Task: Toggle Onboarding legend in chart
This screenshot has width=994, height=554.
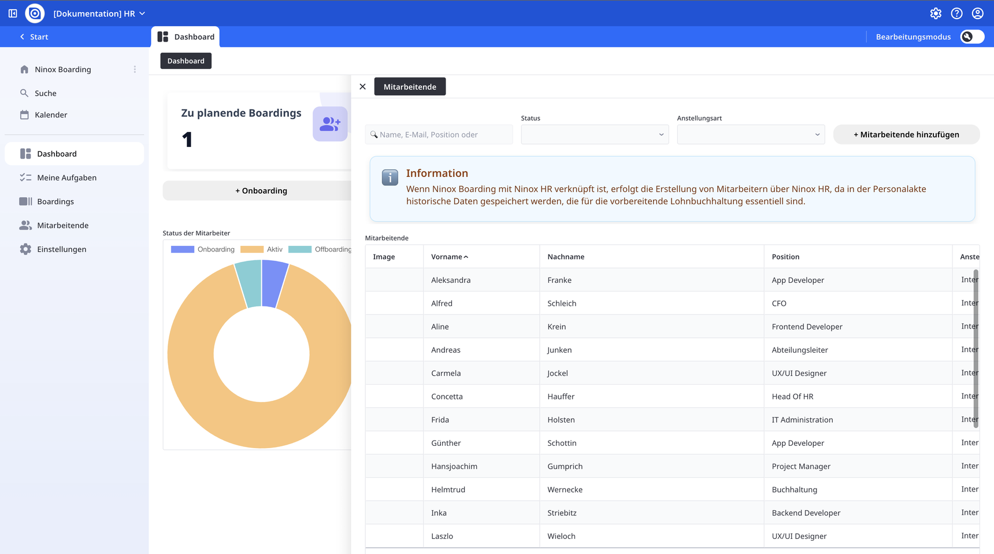Action: click(203, 249)
